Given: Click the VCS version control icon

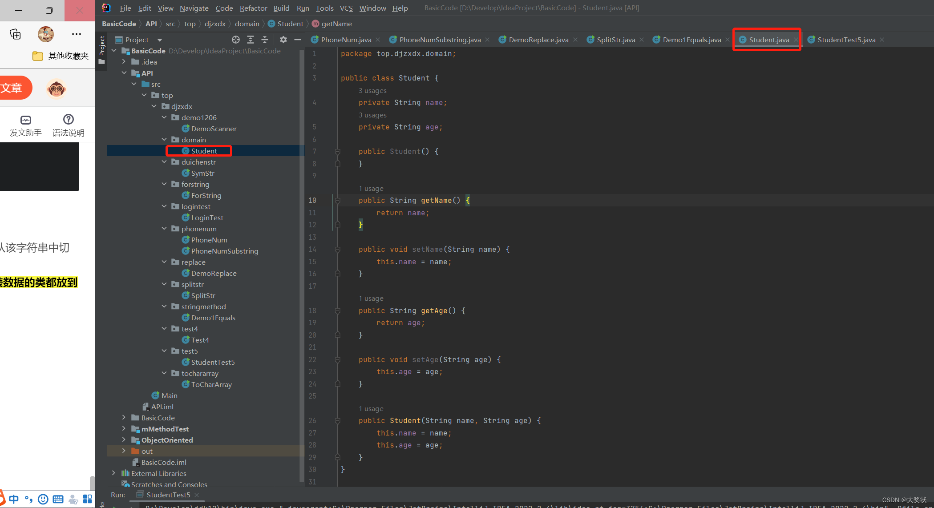Looking at the screenshot, I should [345, 8].
